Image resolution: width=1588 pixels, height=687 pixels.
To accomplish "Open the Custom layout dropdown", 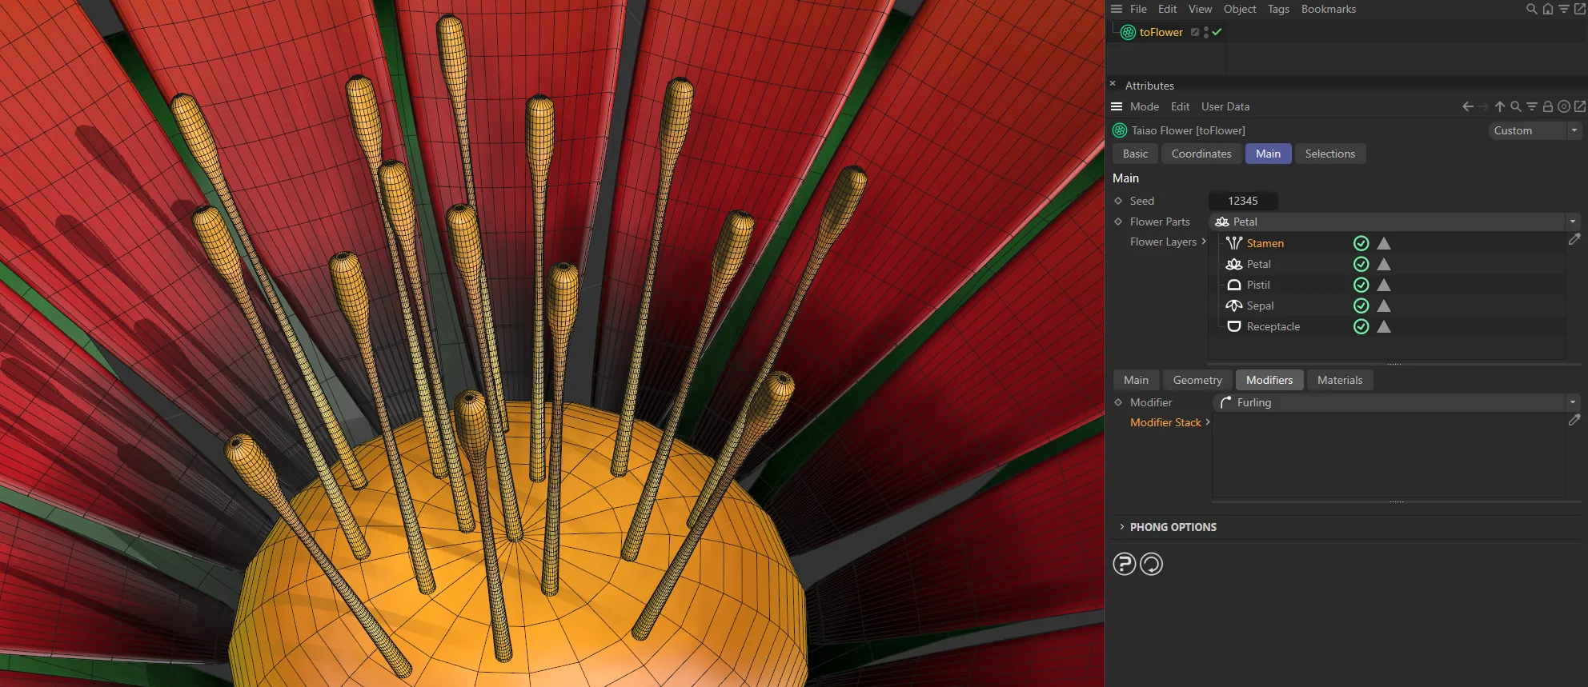I will point(1534,130).
